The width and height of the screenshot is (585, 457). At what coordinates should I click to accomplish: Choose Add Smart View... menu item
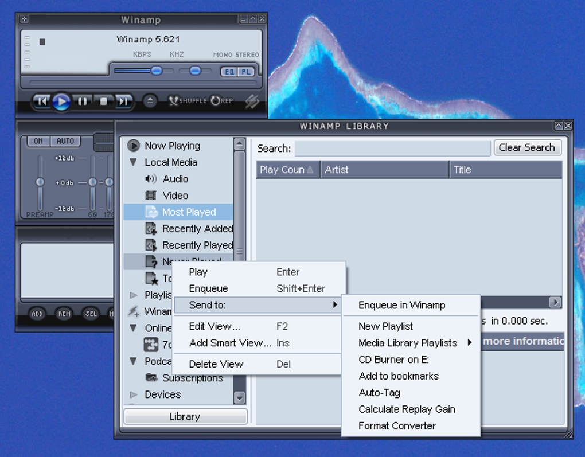coord(258,343)
